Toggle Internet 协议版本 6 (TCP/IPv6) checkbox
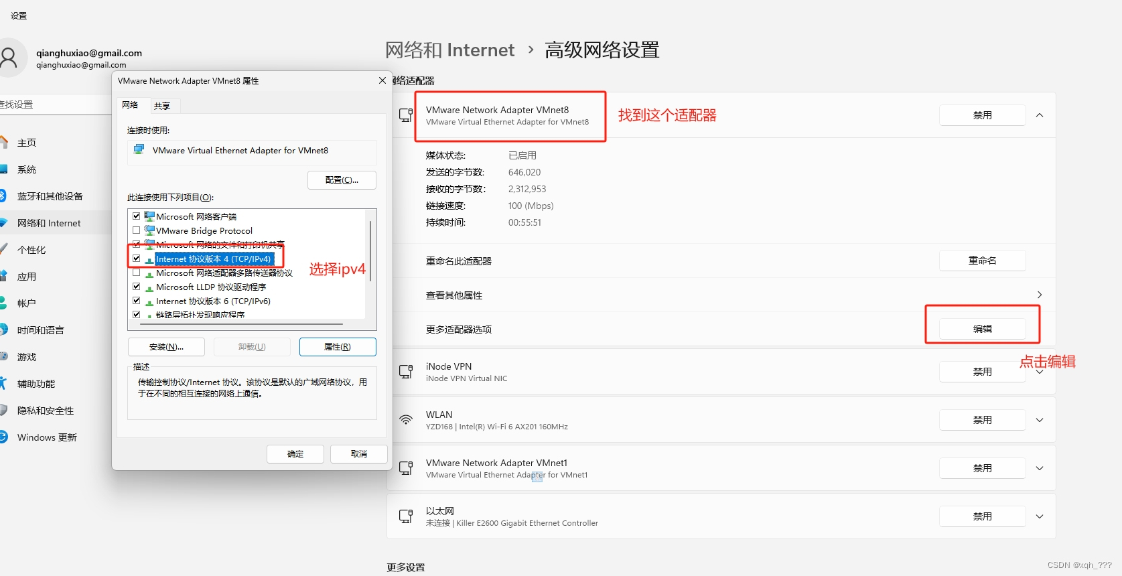Screen dimensions: 1122x576 click(x=137, y=301)
